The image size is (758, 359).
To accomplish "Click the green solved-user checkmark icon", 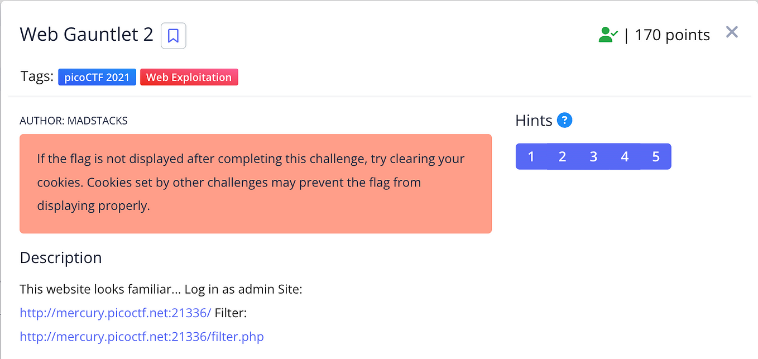I will (x=608, y=35).
